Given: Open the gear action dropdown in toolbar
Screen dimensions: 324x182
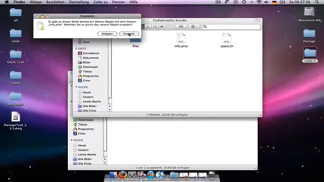Looking at the screenshot, I should [194, 27].
